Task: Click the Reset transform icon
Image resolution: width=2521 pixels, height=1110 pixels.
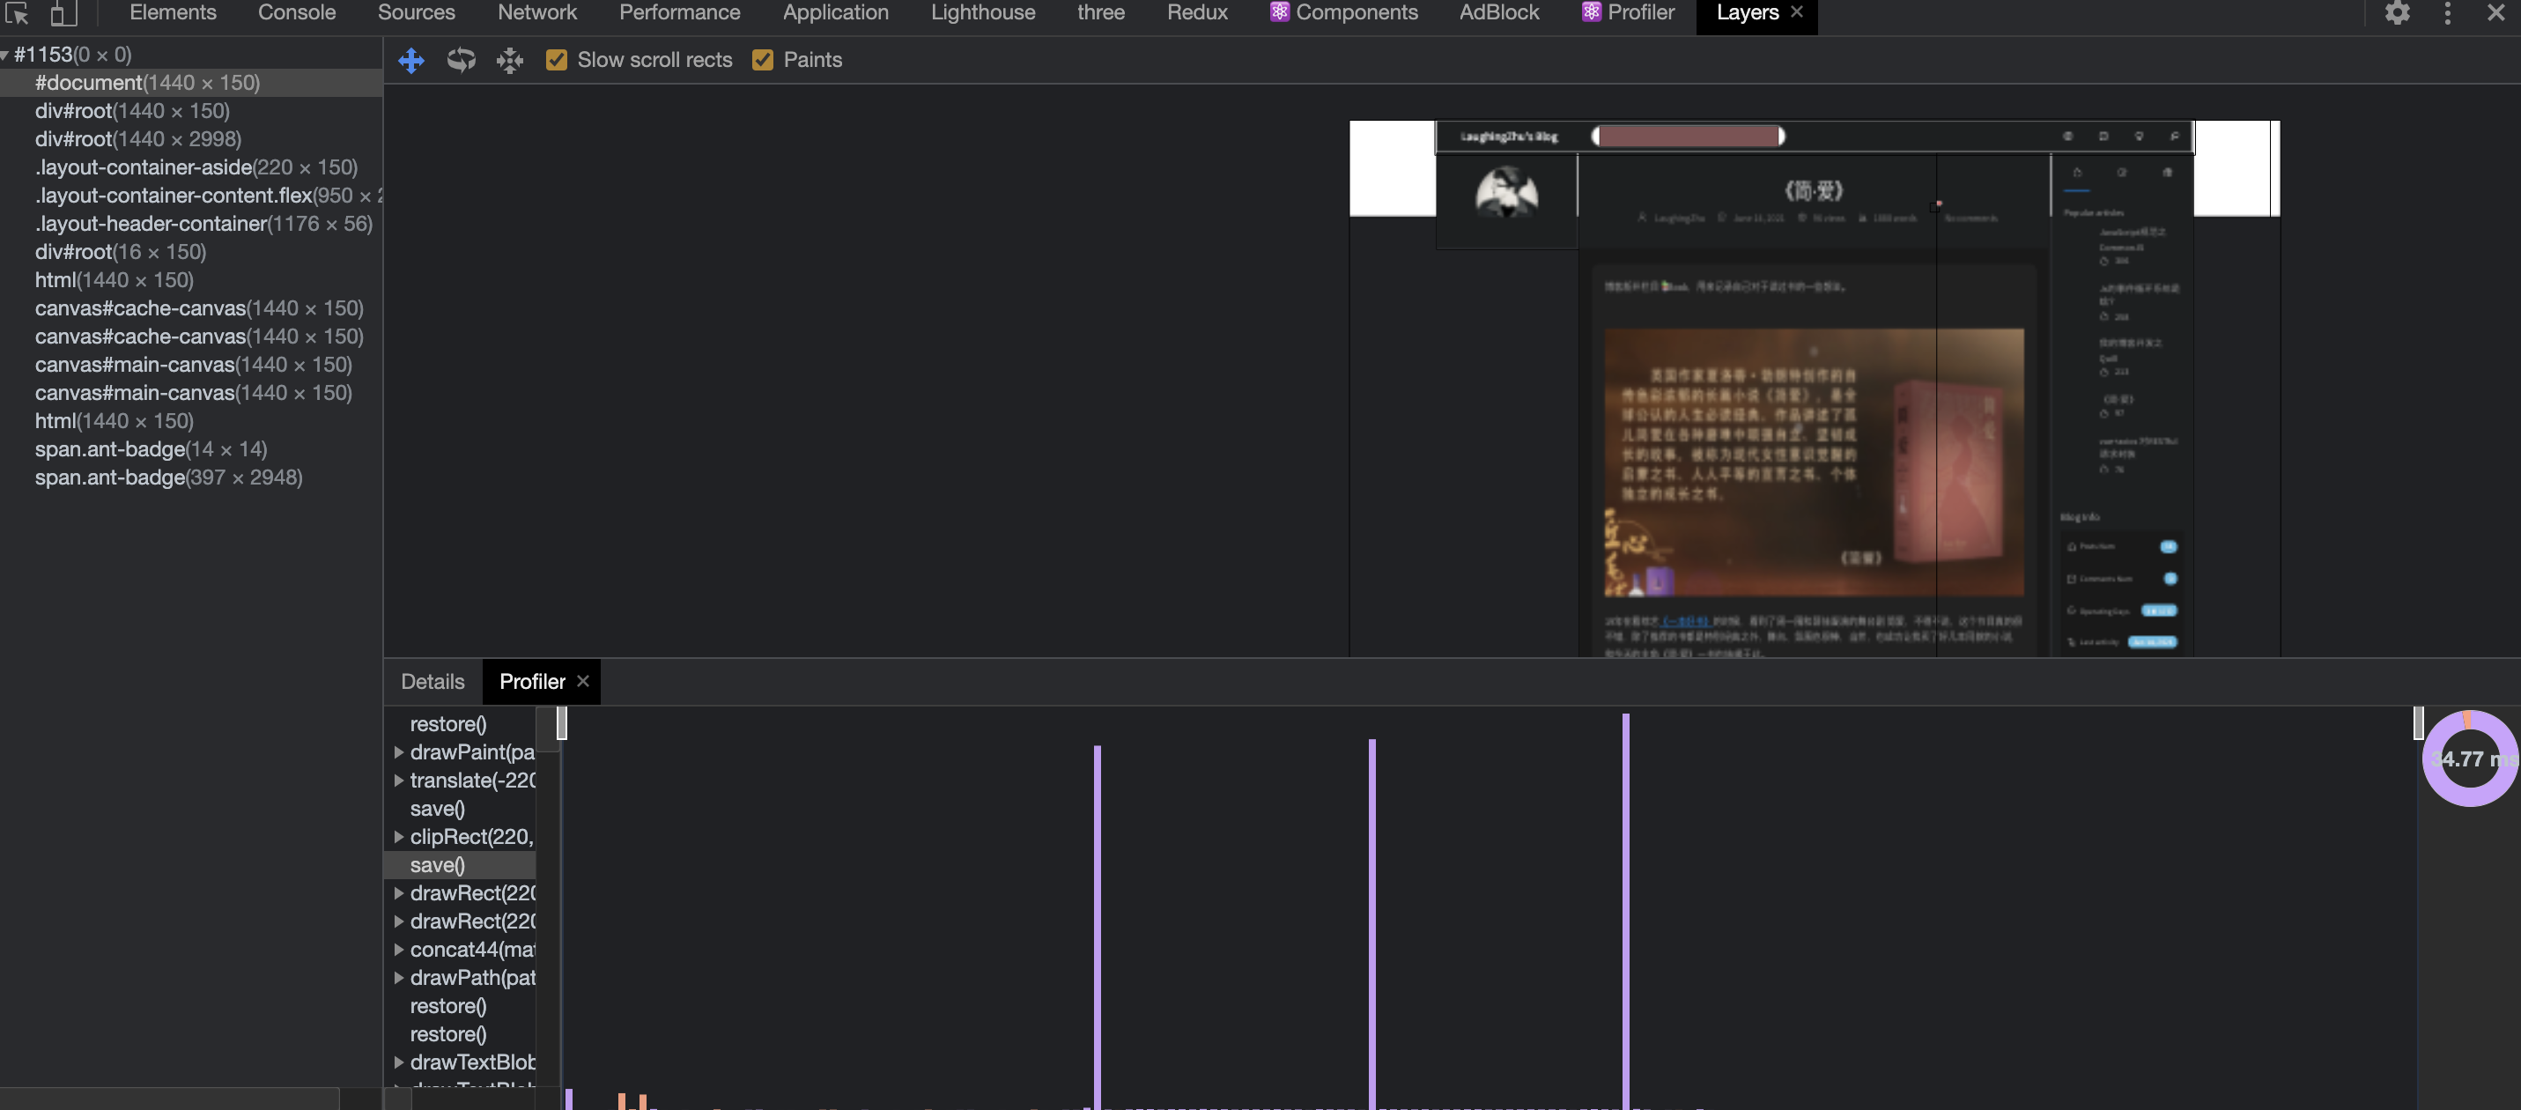Action: point(510,61)
